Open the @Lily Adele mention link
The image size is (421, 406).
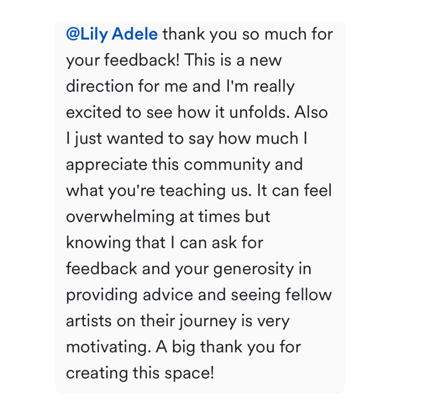(x=112, y=34)
